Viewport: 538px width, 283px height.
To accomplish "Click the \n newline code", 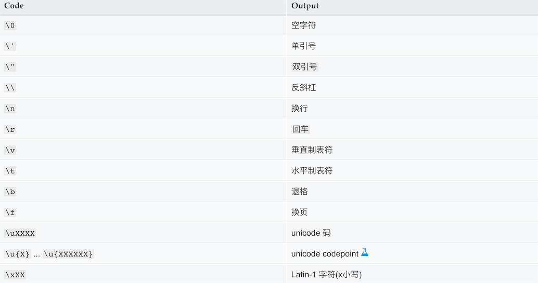I will point(10,109).
